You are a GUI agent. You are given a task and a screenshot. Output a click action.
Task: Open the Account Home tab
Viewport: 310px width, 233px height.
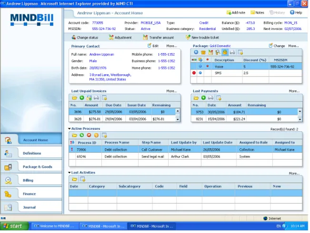click(x=36, y=140)
